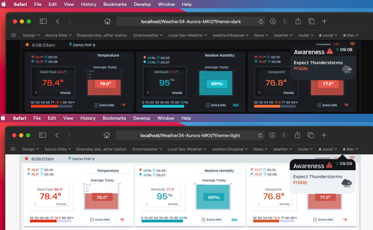Open Aurora Sites folder in dark-theme window
The image size is (373, 230).
[x=58, y=35]
